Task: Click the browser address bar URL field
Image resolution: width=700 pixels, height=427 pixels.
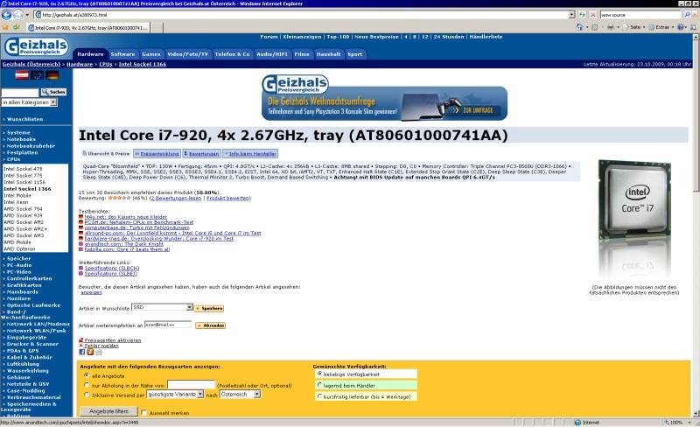Action: tap(301, 15)
